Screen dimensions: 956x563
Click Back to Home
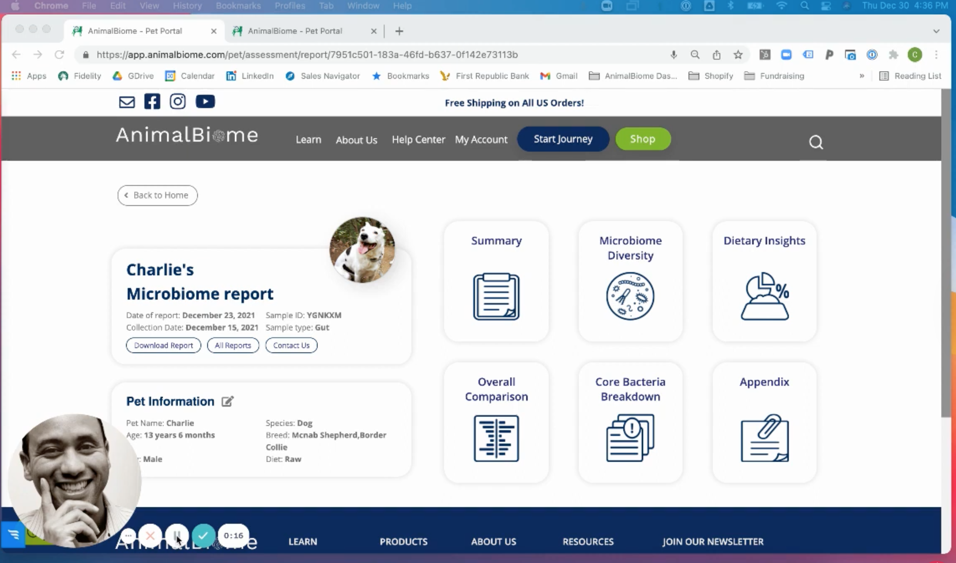point(157,195)
